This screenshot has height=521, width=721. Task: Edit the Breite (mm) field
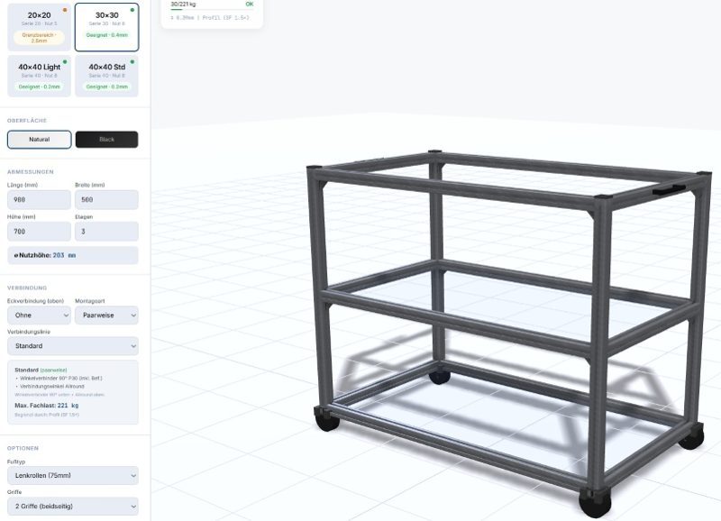[106, 200]
